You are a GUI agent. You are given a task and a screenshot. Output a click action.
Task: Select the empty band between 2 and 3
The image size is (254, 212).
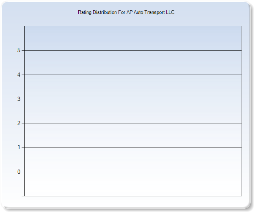(x=133, y=111)
